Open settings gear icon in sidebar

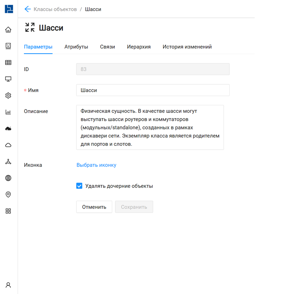pyautogui.click(x=8, y=96)
